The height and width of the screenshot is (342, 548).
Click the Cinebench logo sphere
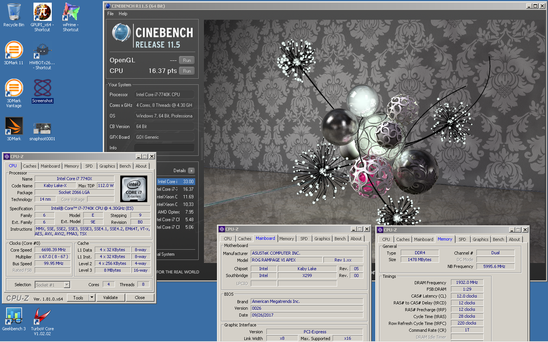121,32
